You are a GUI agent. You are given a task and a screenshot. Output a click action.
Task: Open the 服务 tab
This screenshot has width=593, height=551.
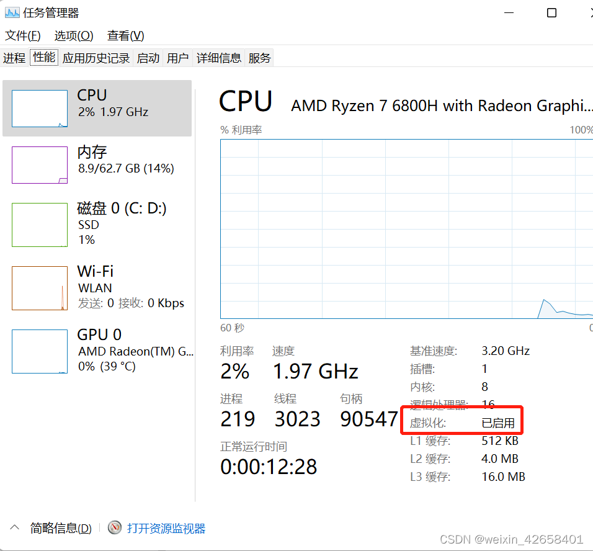(x=259, y=58)
